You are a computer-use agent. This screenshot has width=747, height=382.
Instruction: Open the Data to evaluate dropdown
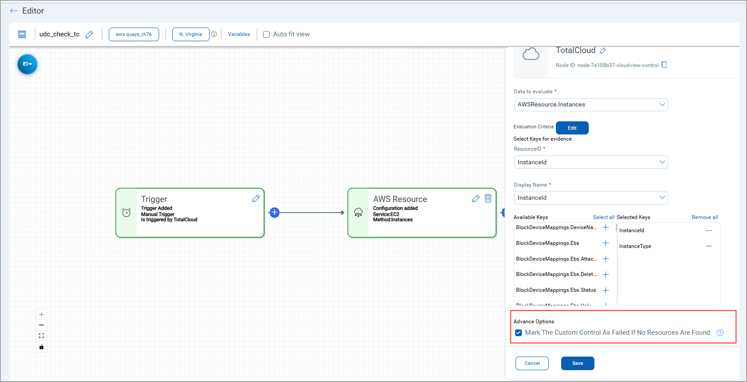tap(590, 105)
